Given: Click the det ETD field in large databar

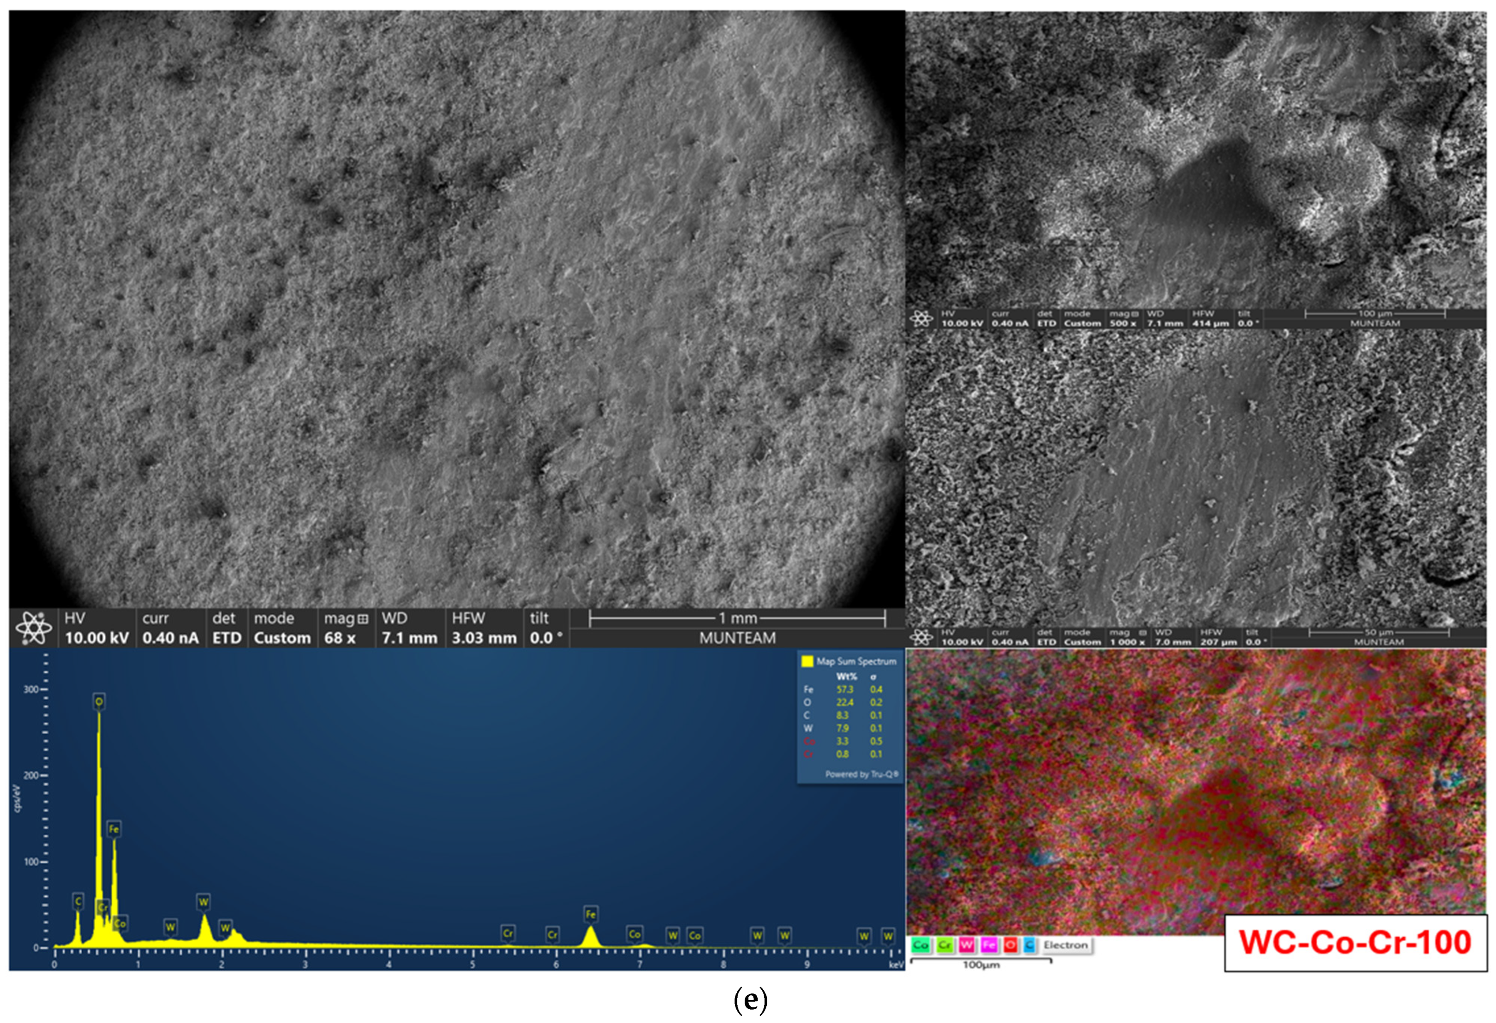Looking at the screenshot, I should tap(227, 629).
